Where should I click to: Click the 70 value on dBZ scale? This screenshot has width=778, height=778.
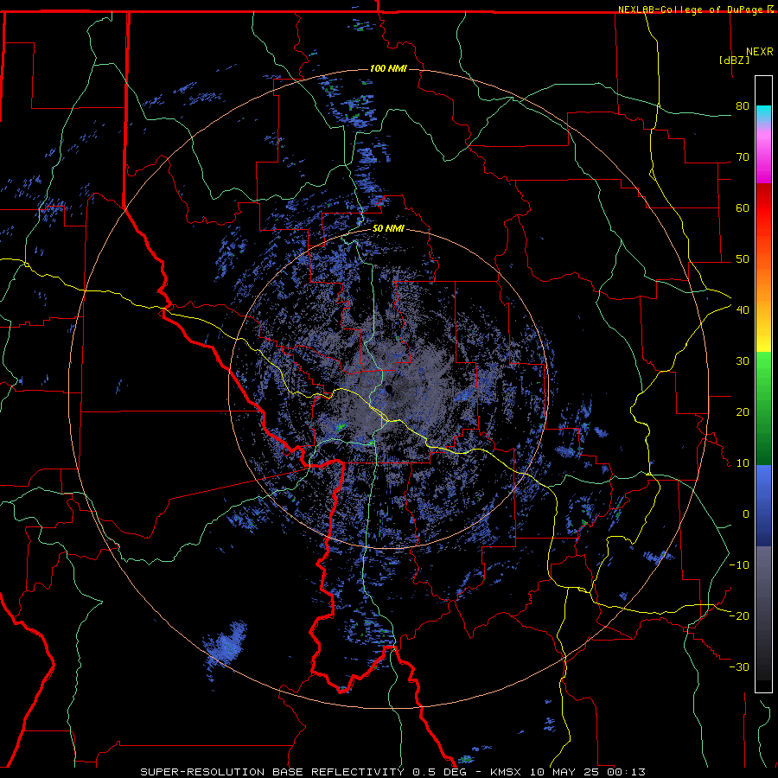coord(743,157)
